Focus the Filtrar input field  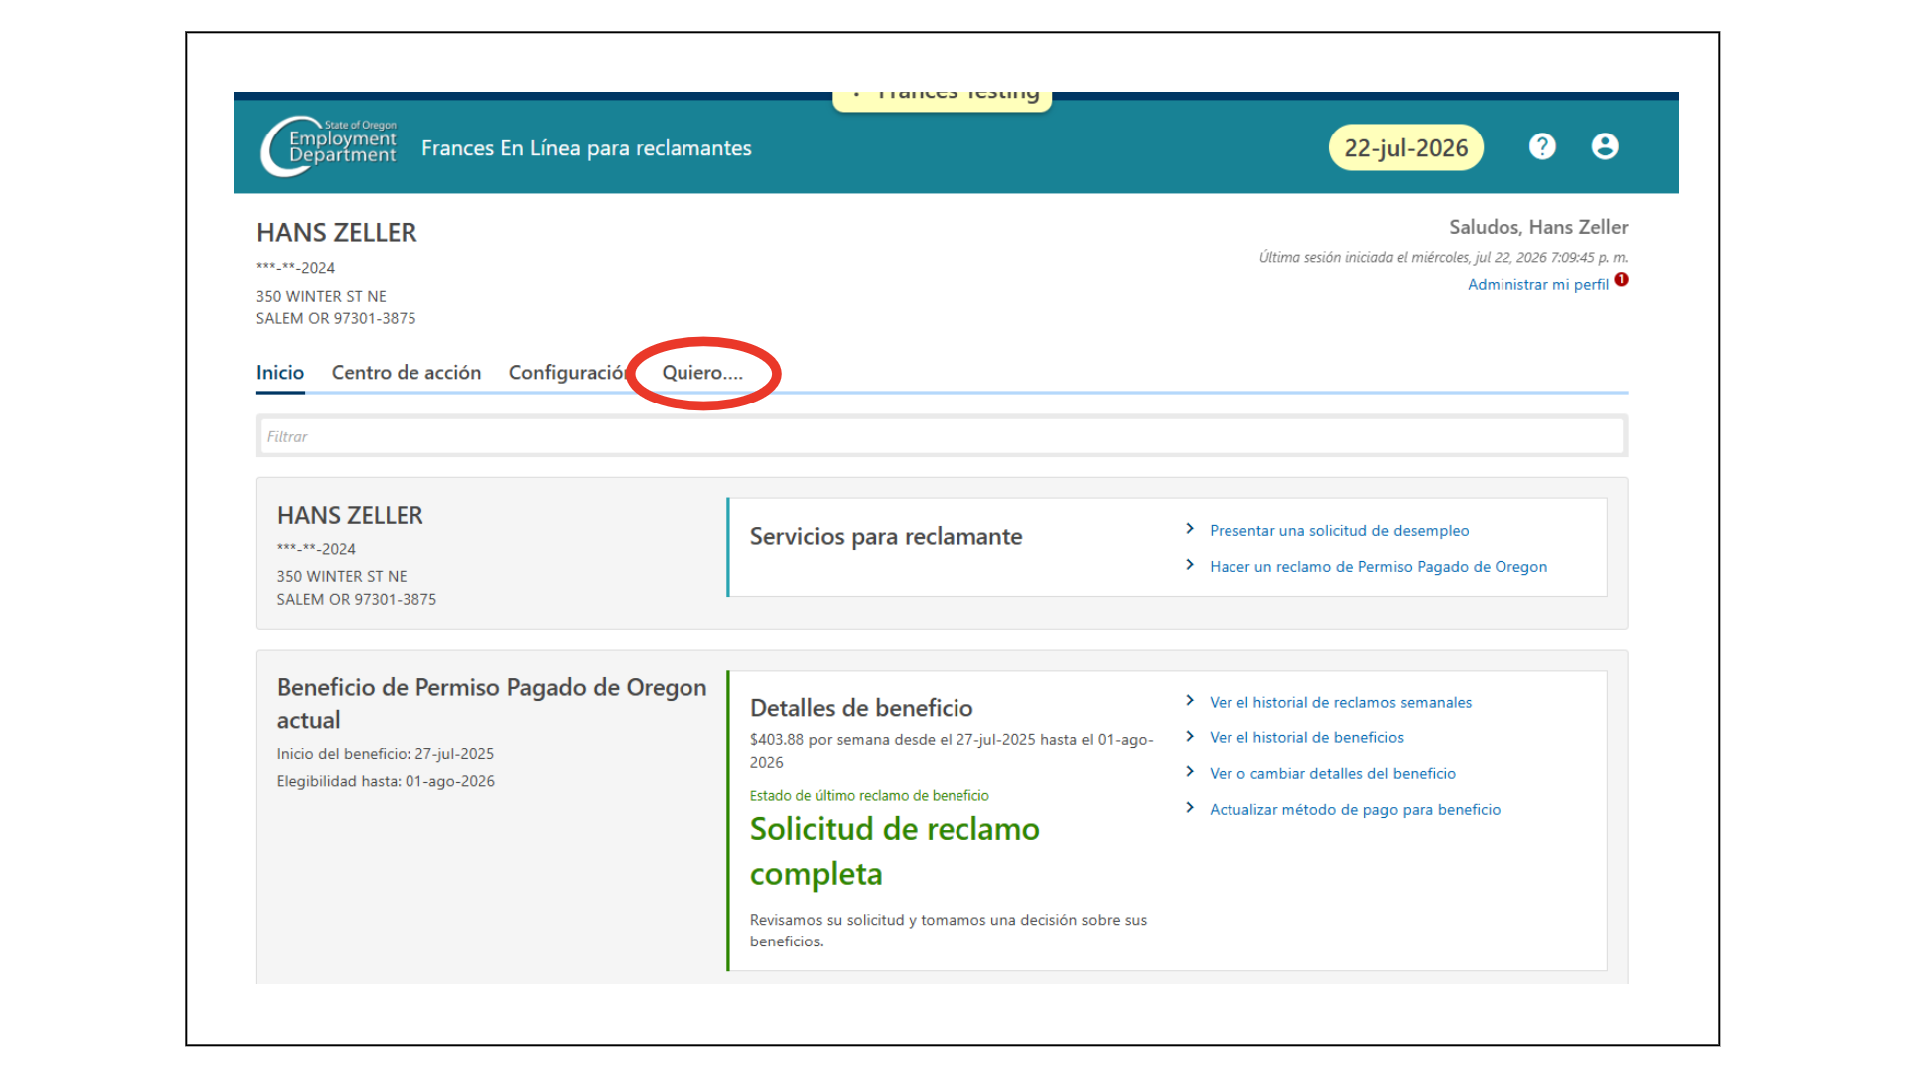point(943,436)
